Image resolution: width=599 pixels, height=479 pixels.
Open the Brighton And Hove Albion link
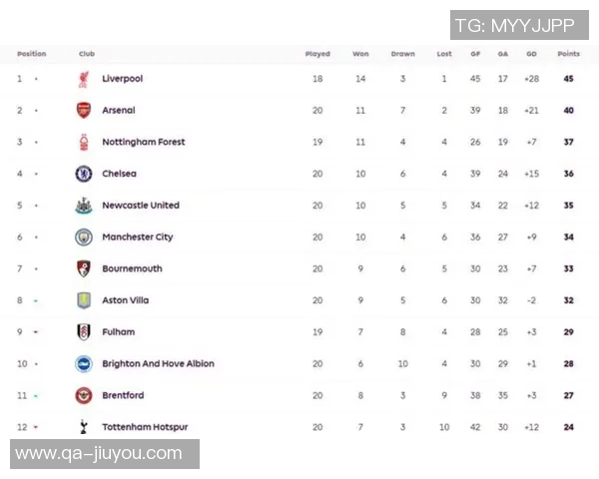pos(158,364)
